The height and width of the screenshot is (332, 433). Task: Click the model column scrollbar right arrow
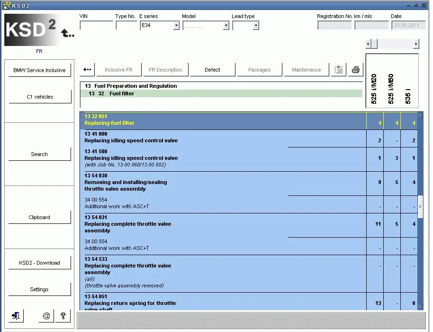[416, 44]
